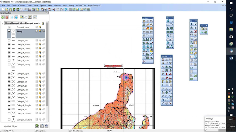This screenshot has height=132, width=236.
Task: Open Word from the Windows taskbar
Action: [231, 58]
